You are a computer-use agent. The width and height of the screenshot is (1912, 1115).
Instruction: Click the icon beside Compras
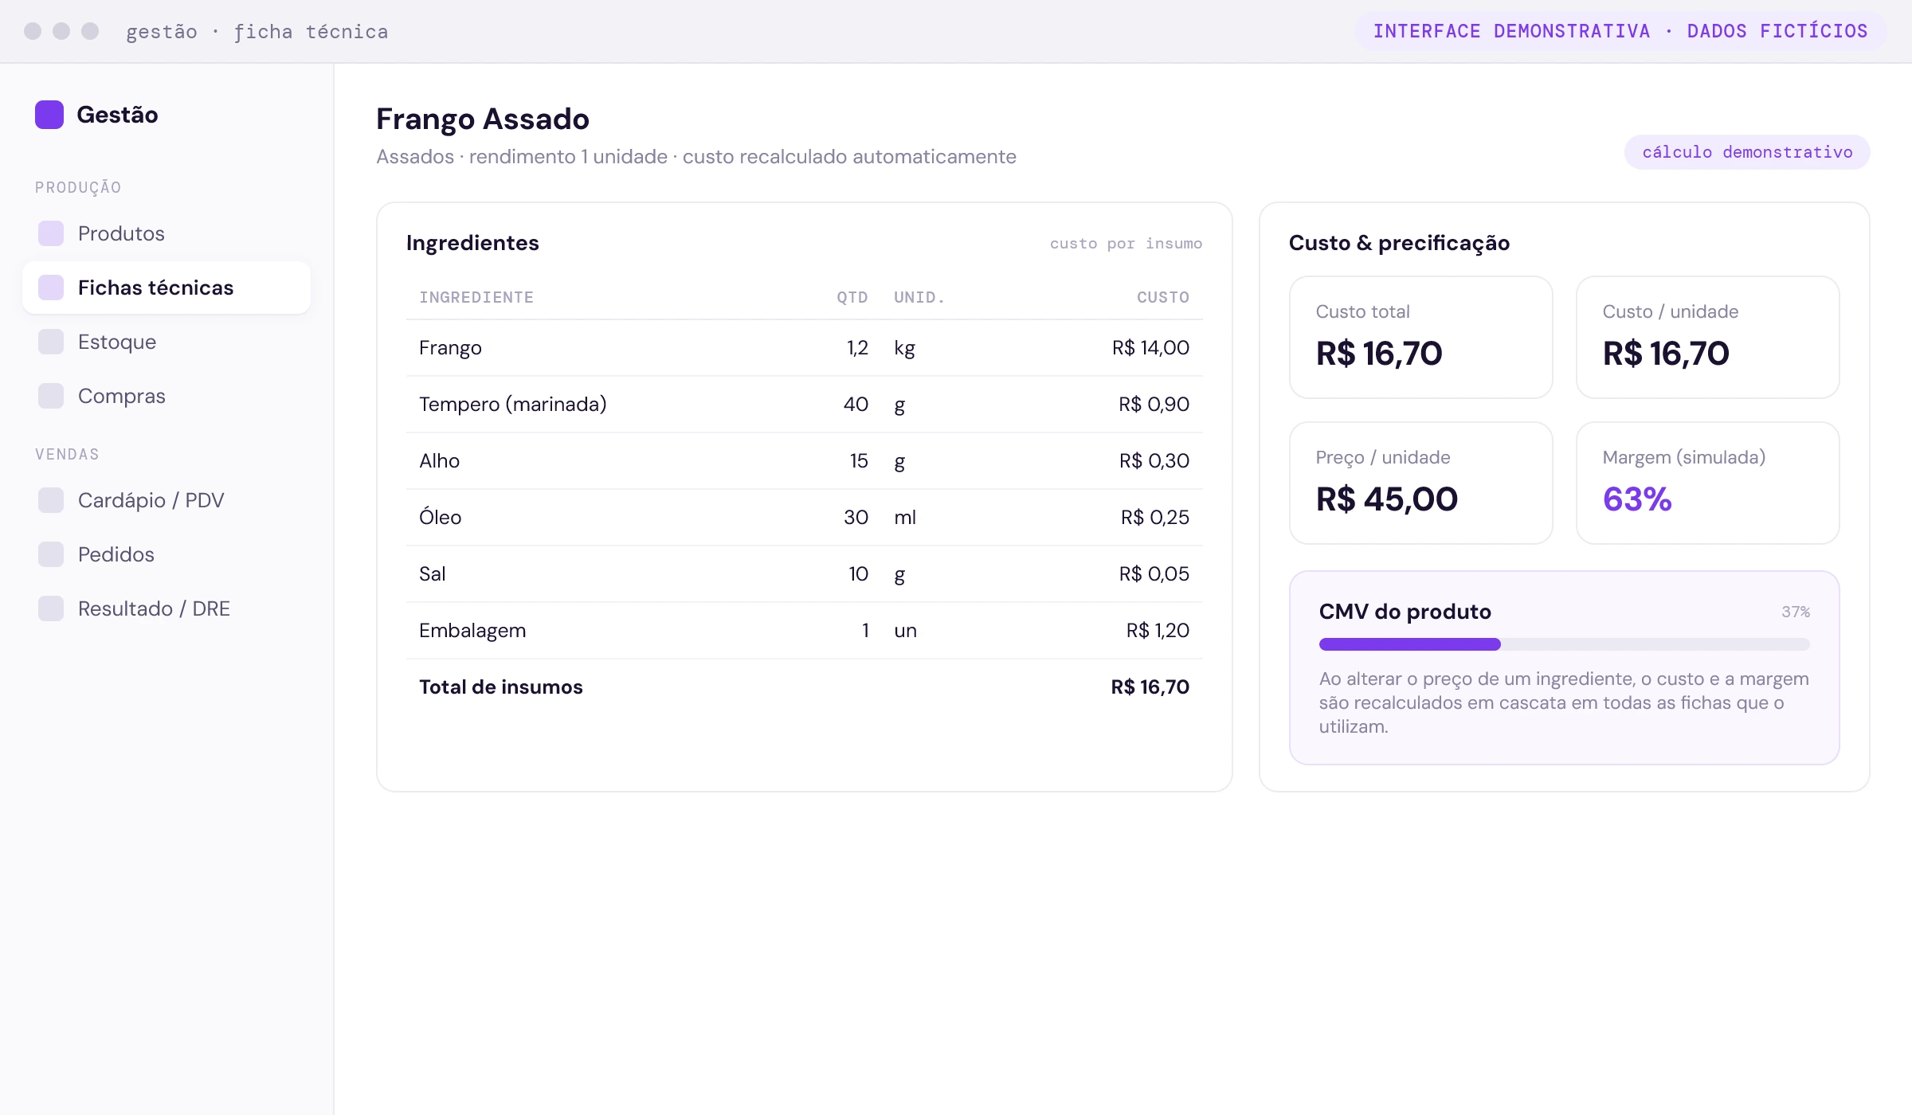click(x=51, y=396)
